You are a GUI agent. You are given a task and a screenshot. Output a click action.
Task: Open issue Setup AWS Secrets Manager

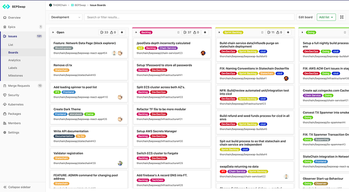157,131
